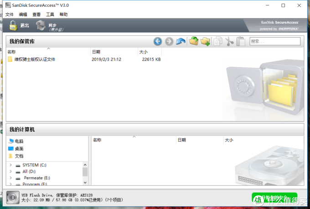Select All (D:) drive

click(29, 172)
